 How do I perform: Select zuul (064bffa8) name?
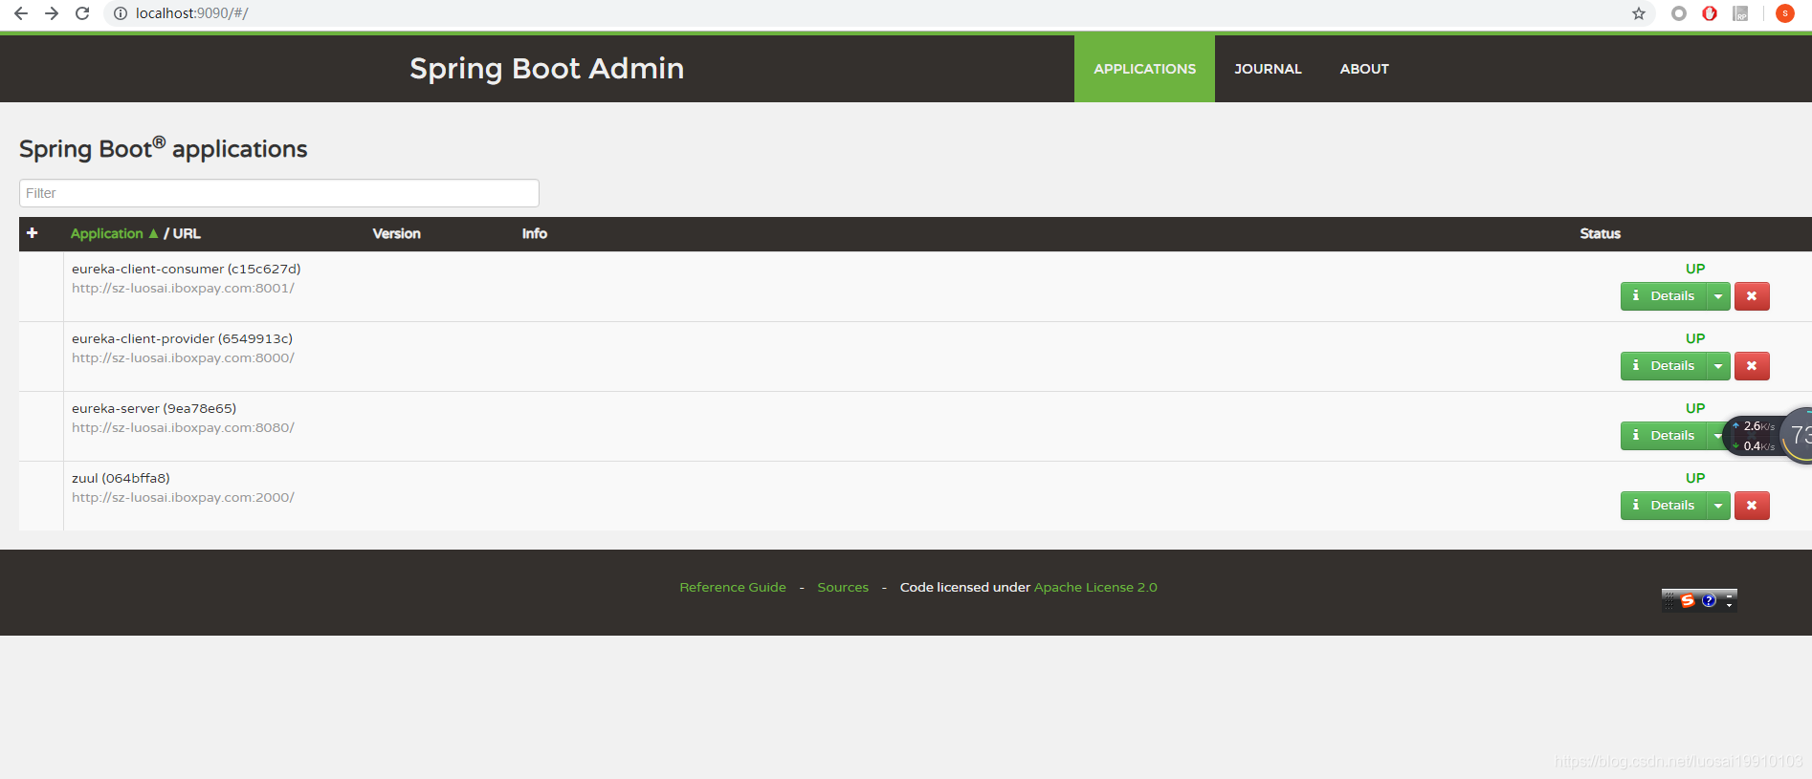pos(121,478)
